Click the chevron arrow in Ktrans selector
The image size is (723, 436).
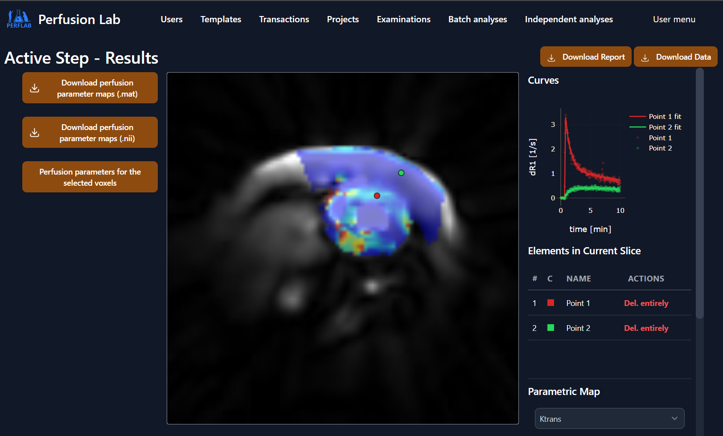674,419
